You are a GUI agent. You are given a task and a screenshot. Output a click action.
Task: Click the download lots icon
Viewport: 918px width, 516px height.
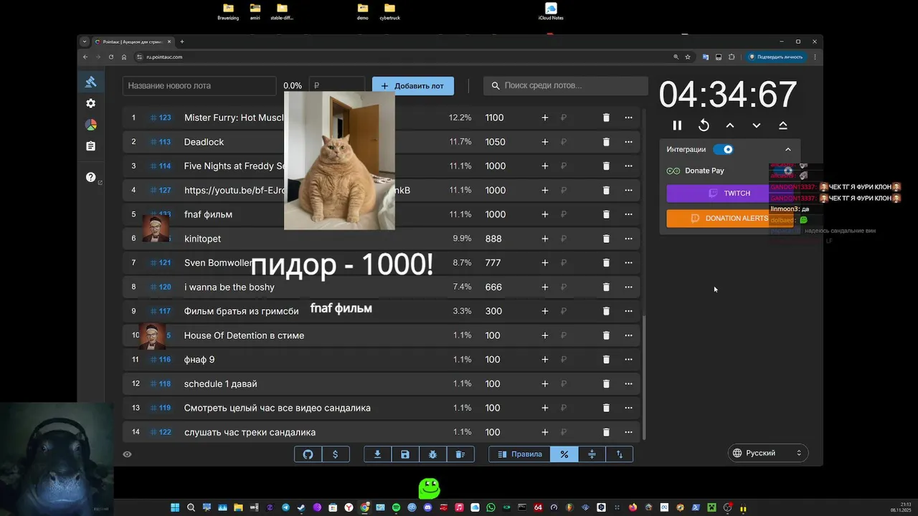[x=377, y=454]
